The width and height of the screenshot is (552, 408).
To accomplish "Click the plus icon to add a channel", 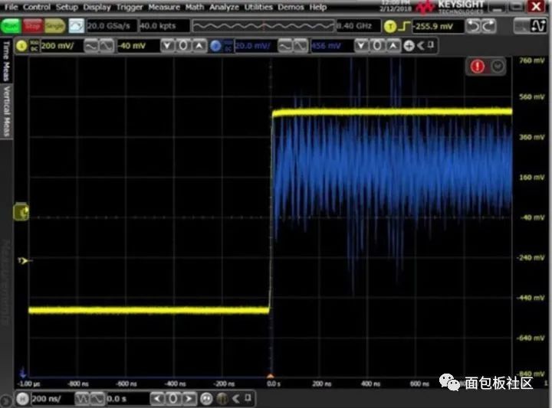I will (x=409, y=46).
